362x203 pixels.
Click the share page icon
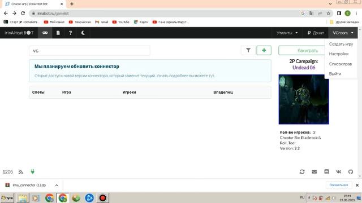tap(320, 14)
